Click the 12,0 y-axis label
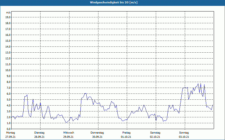The image size is (225, 140). 8,59
